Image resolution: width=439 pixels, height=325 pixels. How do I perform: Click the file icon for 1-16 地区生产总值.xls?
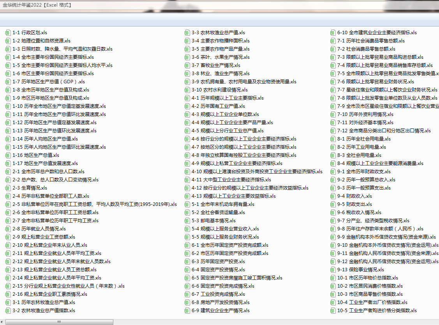(x=8, y=156)
